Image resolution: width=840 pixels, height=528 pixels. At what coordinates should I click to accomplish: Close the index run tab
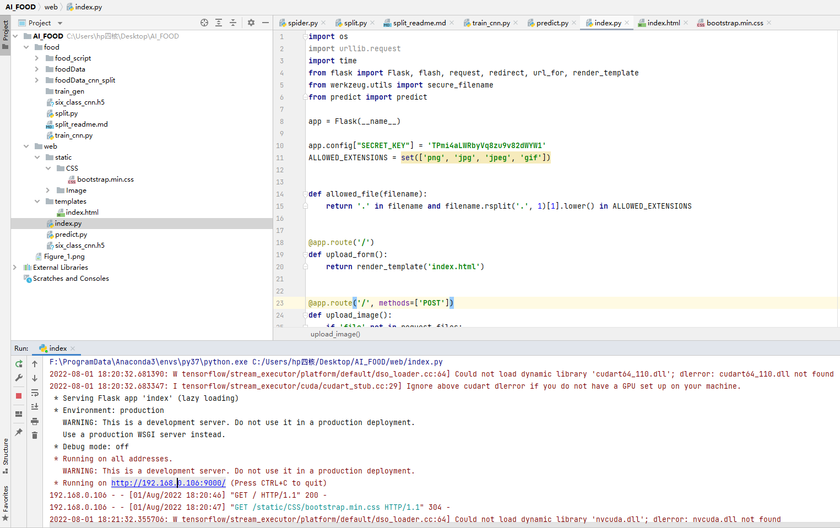coord(73,349)
